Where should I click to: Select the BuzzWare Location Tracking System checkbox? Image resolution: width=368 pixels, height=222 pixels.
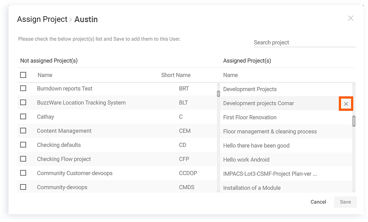coord(23,102)
